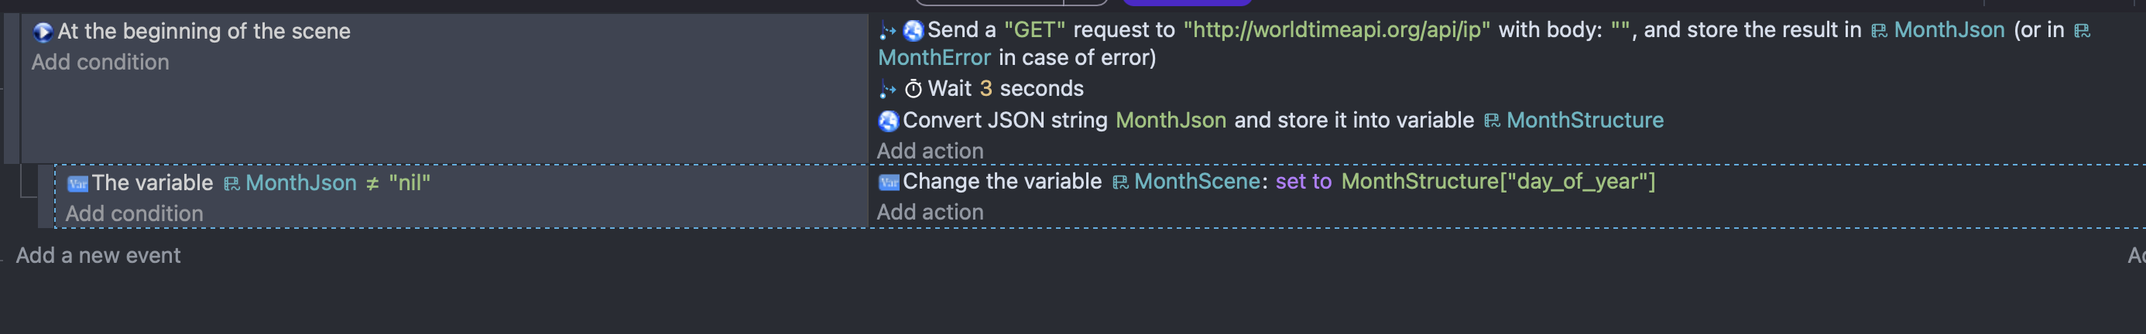Click the stopwatch icon on the Wait action
This screenshot has width=2146, height=334.
click(x=913, y=89)
